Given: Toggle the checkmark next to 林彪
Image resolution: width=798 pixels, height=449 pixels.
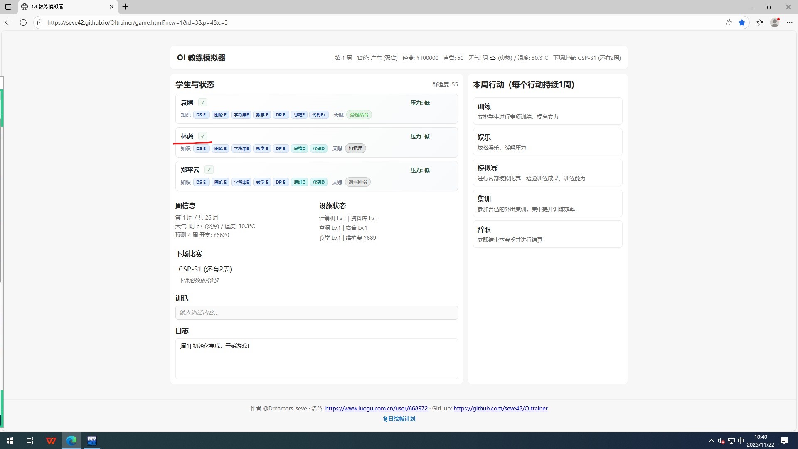Looking at the screenshot, I should (x=202, y=136).
